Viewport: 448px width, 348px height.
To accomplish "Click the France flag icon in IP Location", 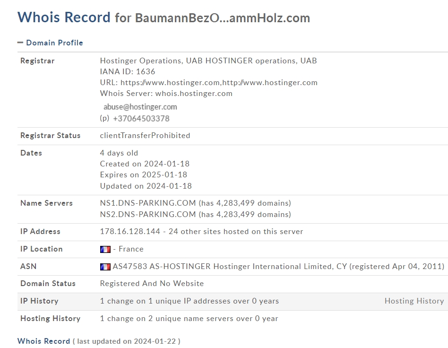I will point(105,249).
